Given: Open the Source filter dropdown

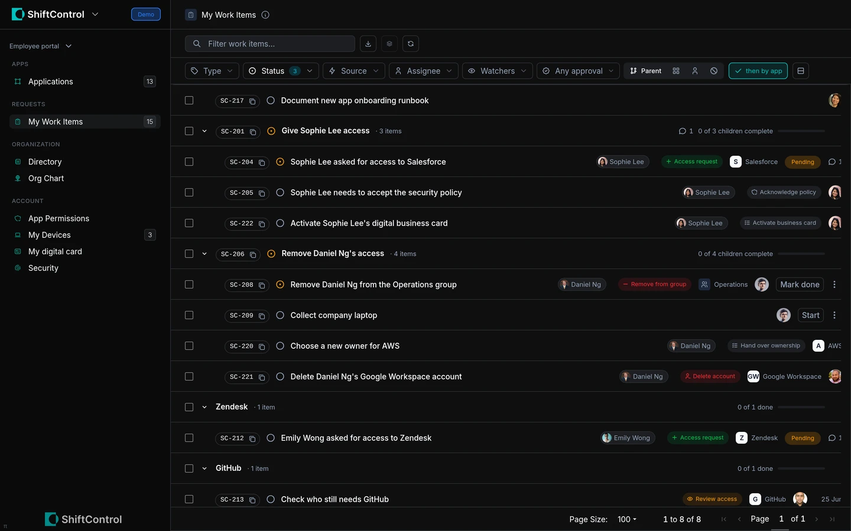Looking at the screenshot, I should (x=354, y=71).
